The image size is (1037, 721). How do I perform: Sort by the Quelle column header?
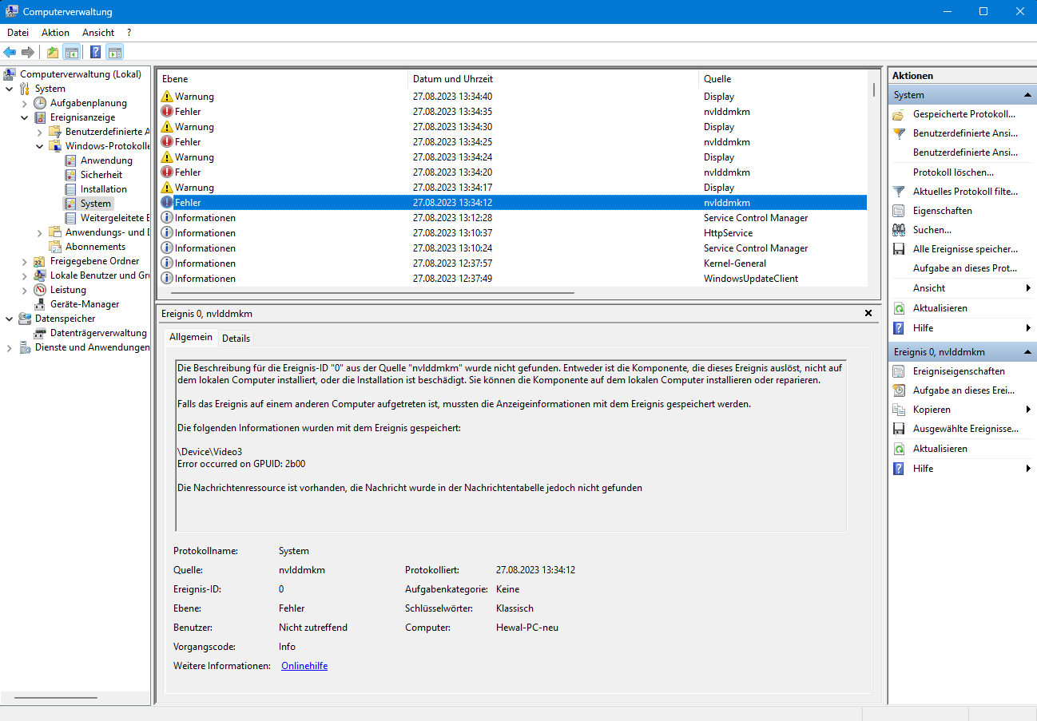(x=783, y=79)
